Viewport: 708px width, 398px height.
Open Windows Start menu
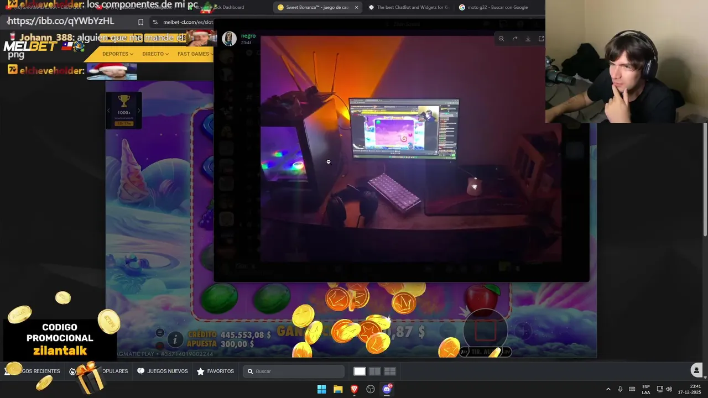pos(321,389)
